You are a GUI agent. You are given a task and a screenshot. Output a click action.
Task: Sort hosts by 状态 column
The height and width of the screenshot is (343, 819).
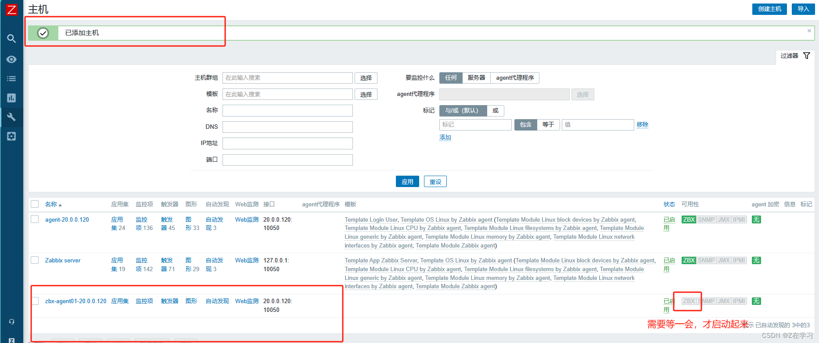point(669,204)
